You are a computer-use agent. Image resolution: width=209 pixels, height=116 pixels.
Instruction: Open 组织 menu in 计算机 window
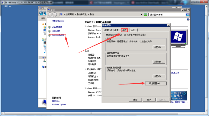[43, 18]
